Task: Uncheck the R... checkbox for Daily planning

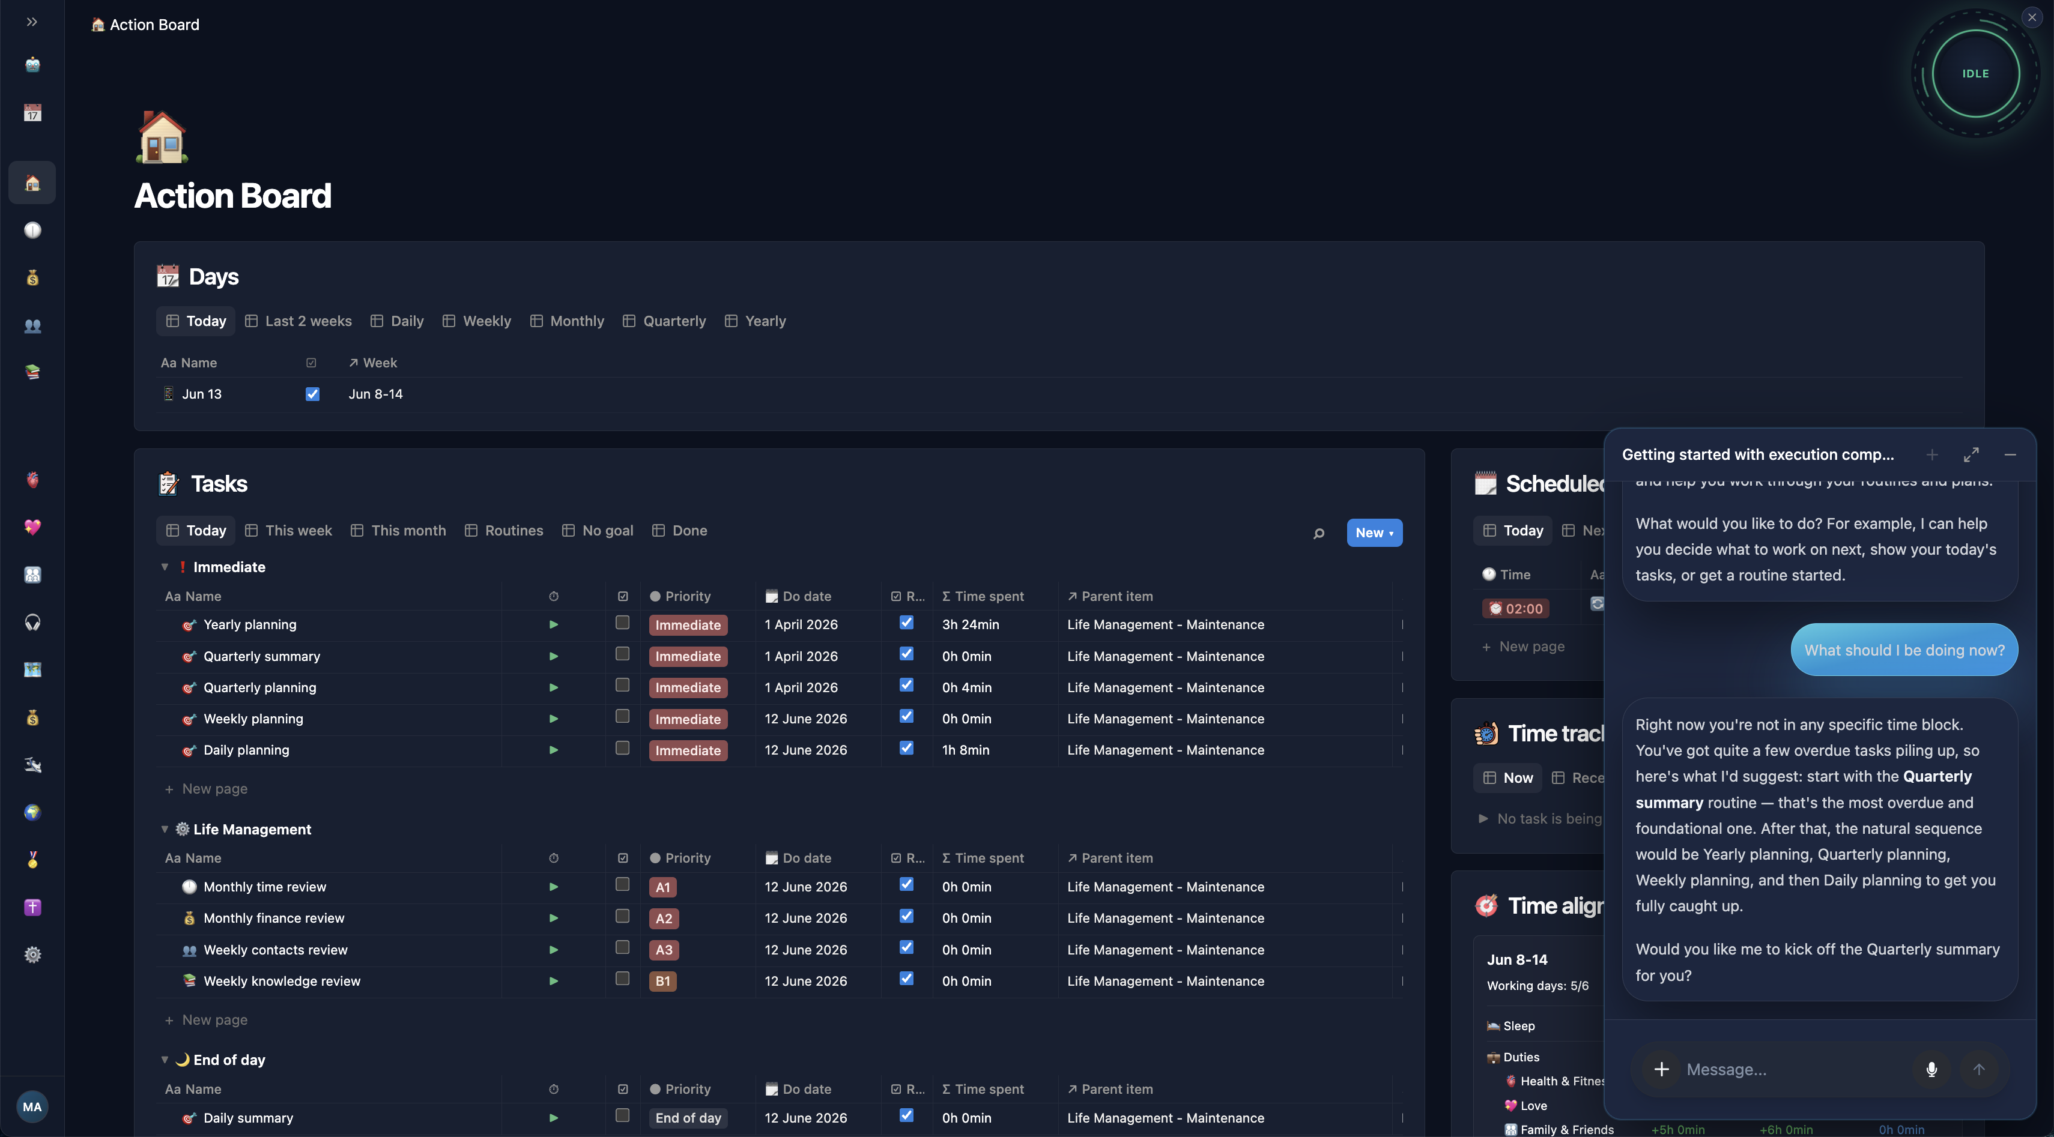Action: pyautogui.click(x=907, y=747)
